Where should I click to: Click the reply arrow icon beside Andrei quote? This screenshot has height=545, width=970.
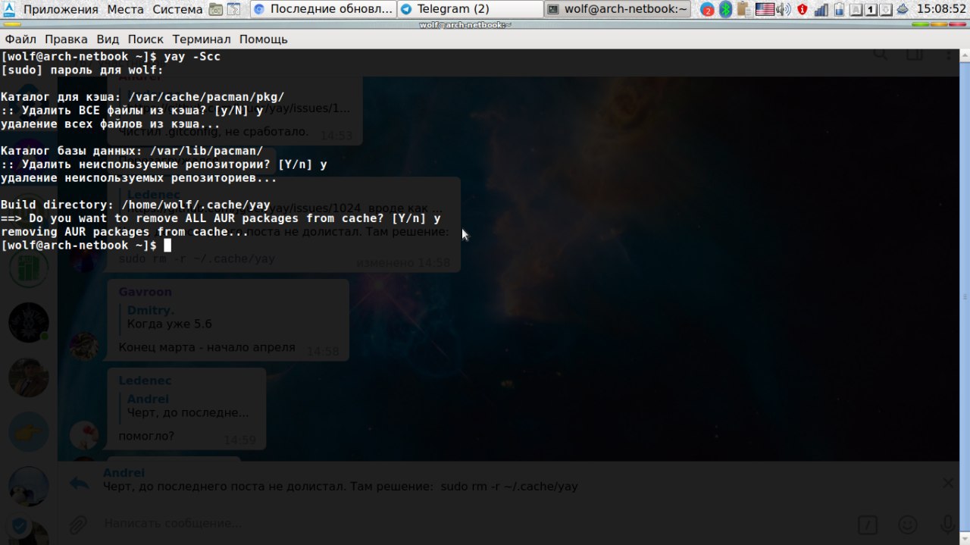coord(80,483)
